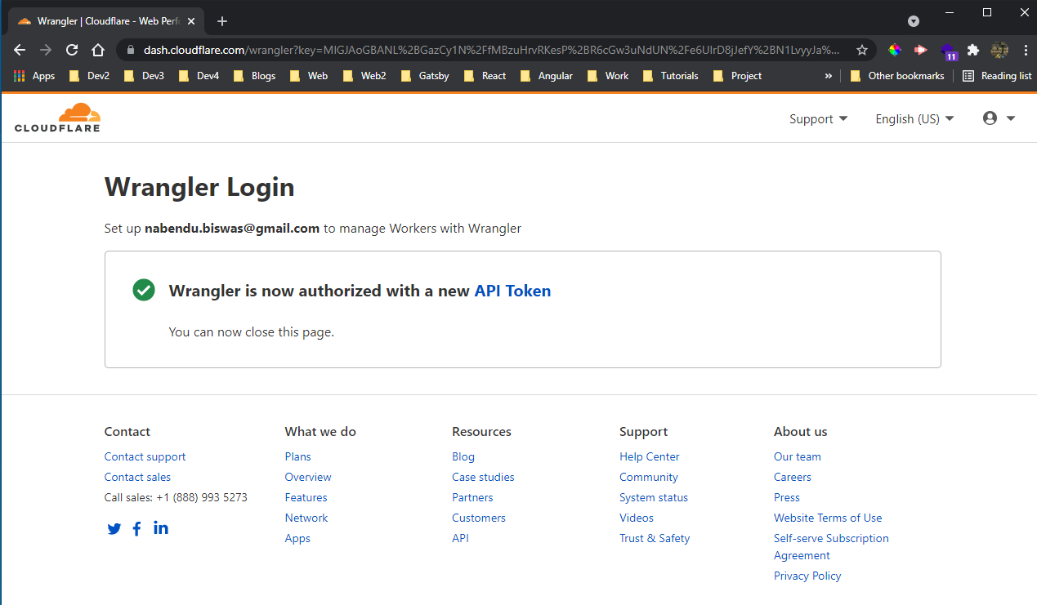1037x605 pixels.
Task: Open the Gatsby bookmarks folder
Action: [424, 76]
